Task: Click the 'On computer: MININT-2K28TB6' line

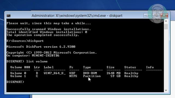Action: point(33,56)
